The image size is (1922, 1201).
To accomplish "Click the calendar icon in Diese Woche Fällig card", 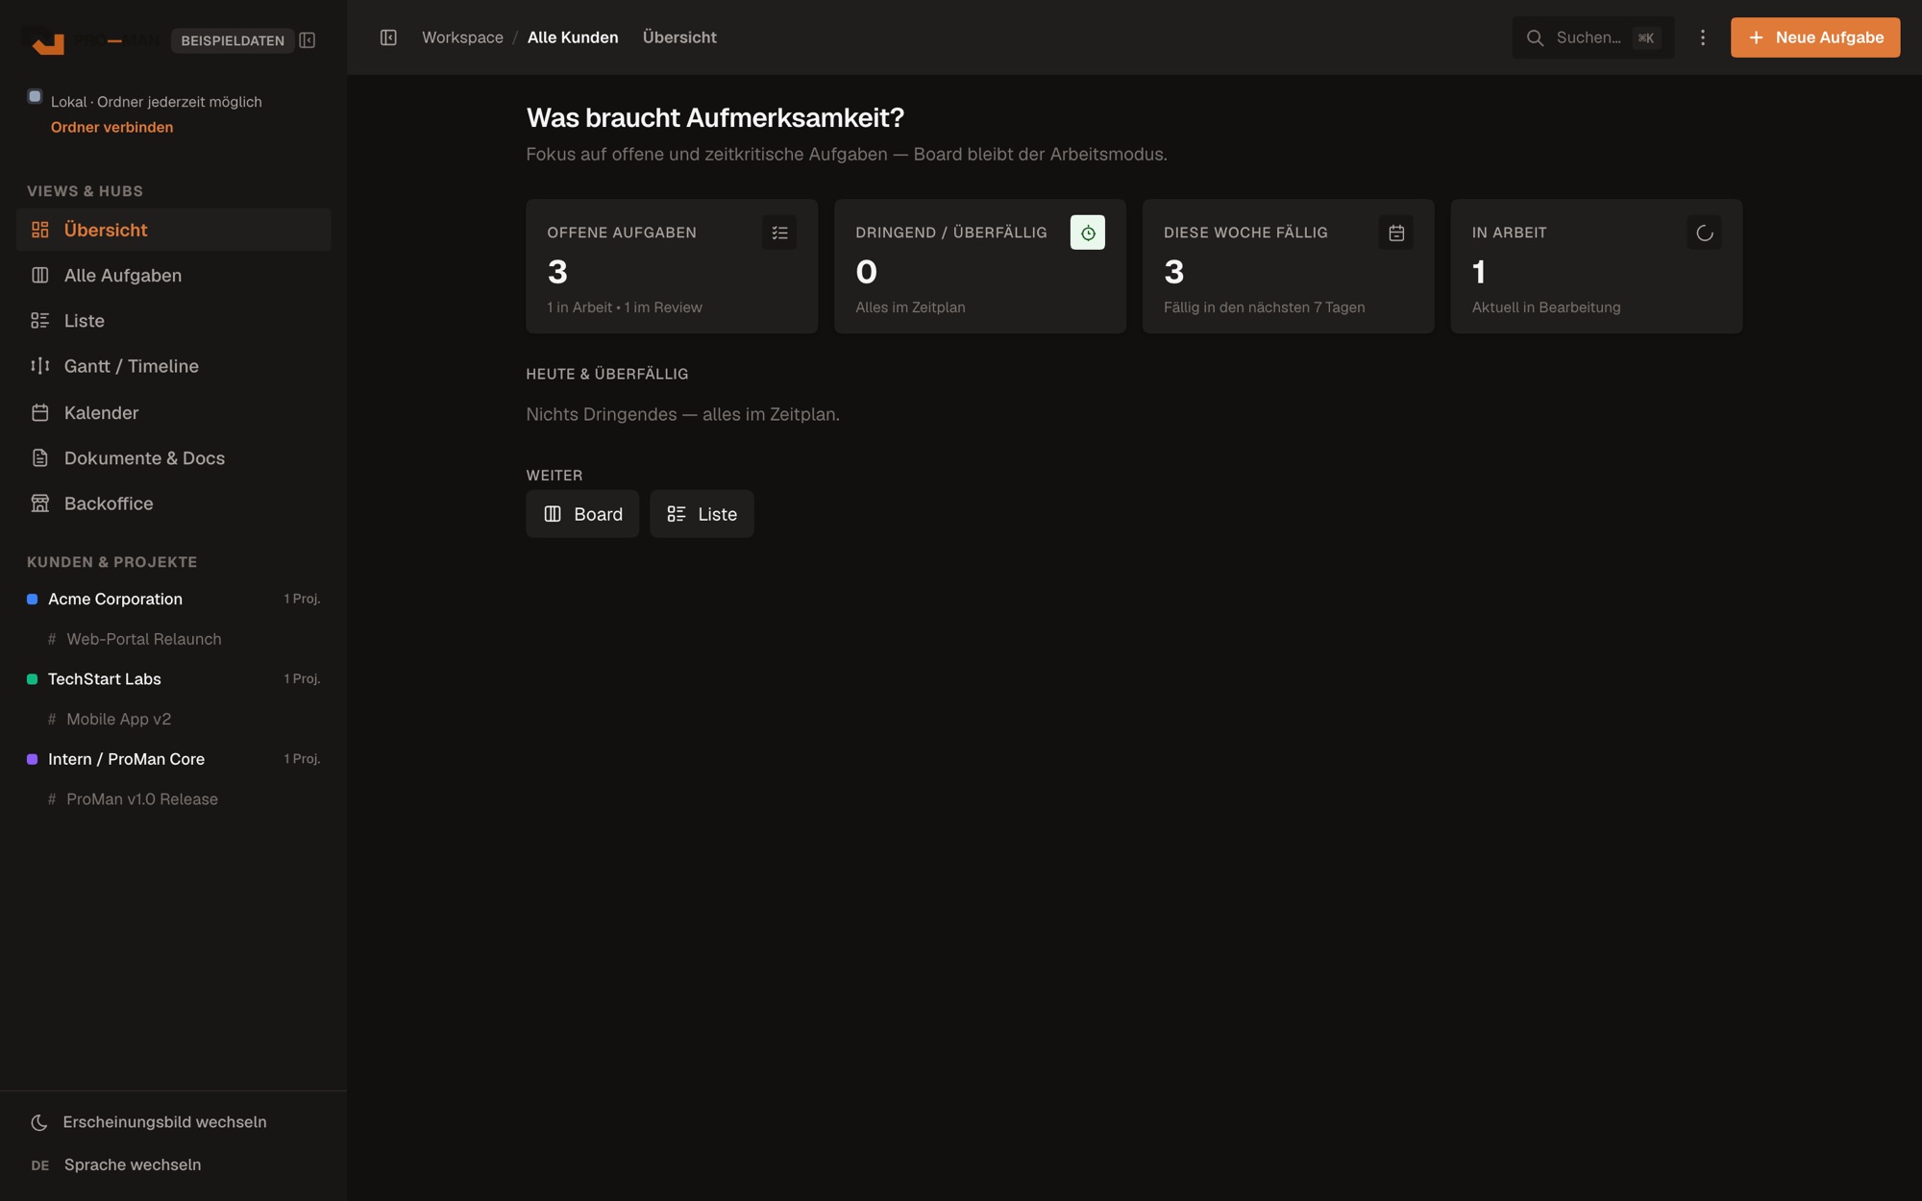I will point(1396,233).
